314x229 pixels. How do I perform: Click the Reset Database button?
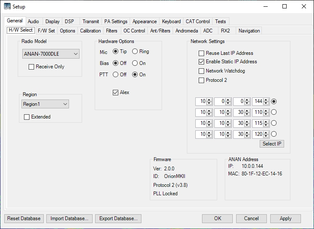point(24,218)
